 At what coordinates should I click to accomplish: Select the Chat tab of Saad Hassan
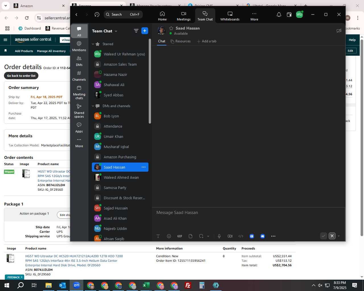click(162, 41)
